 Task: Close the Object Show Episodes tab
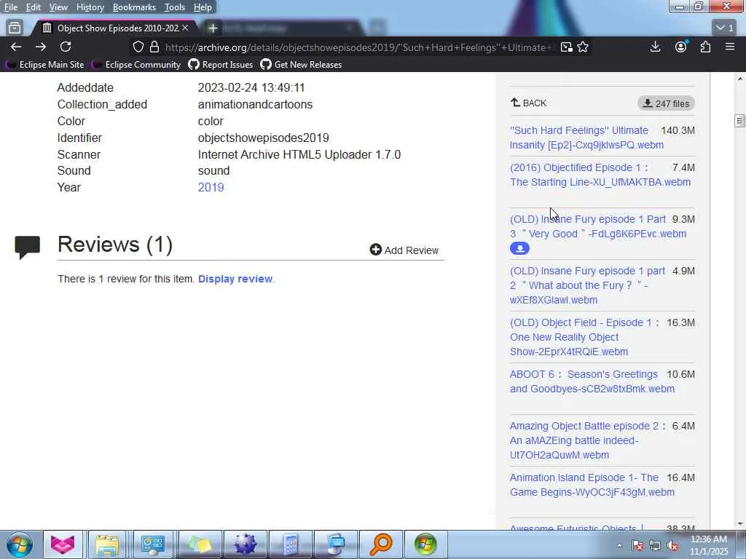tap(185, 28)
